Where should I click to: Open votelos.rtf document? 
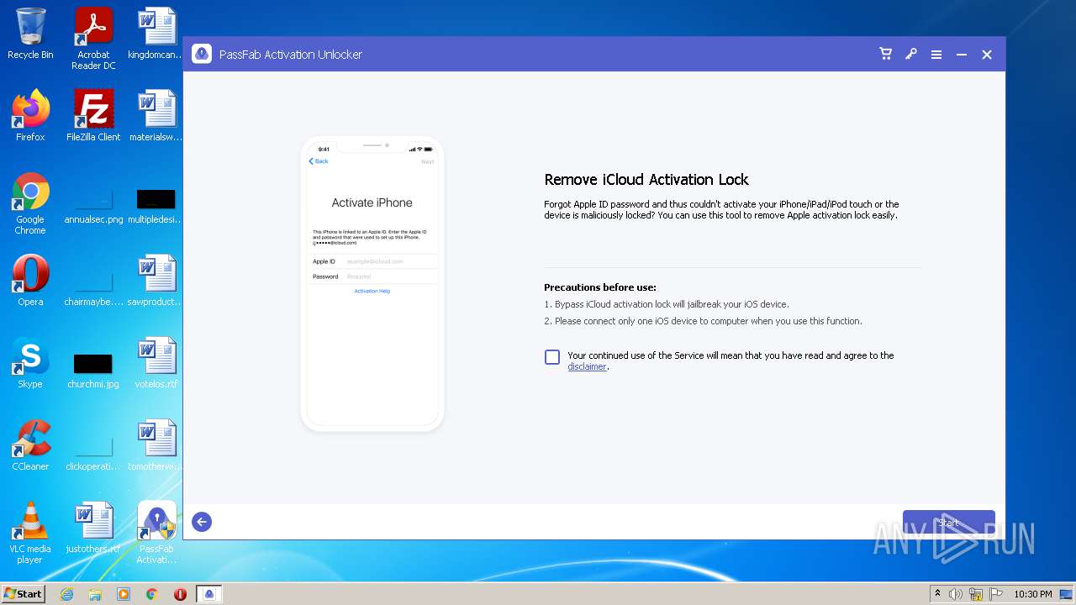pos(156,363)
